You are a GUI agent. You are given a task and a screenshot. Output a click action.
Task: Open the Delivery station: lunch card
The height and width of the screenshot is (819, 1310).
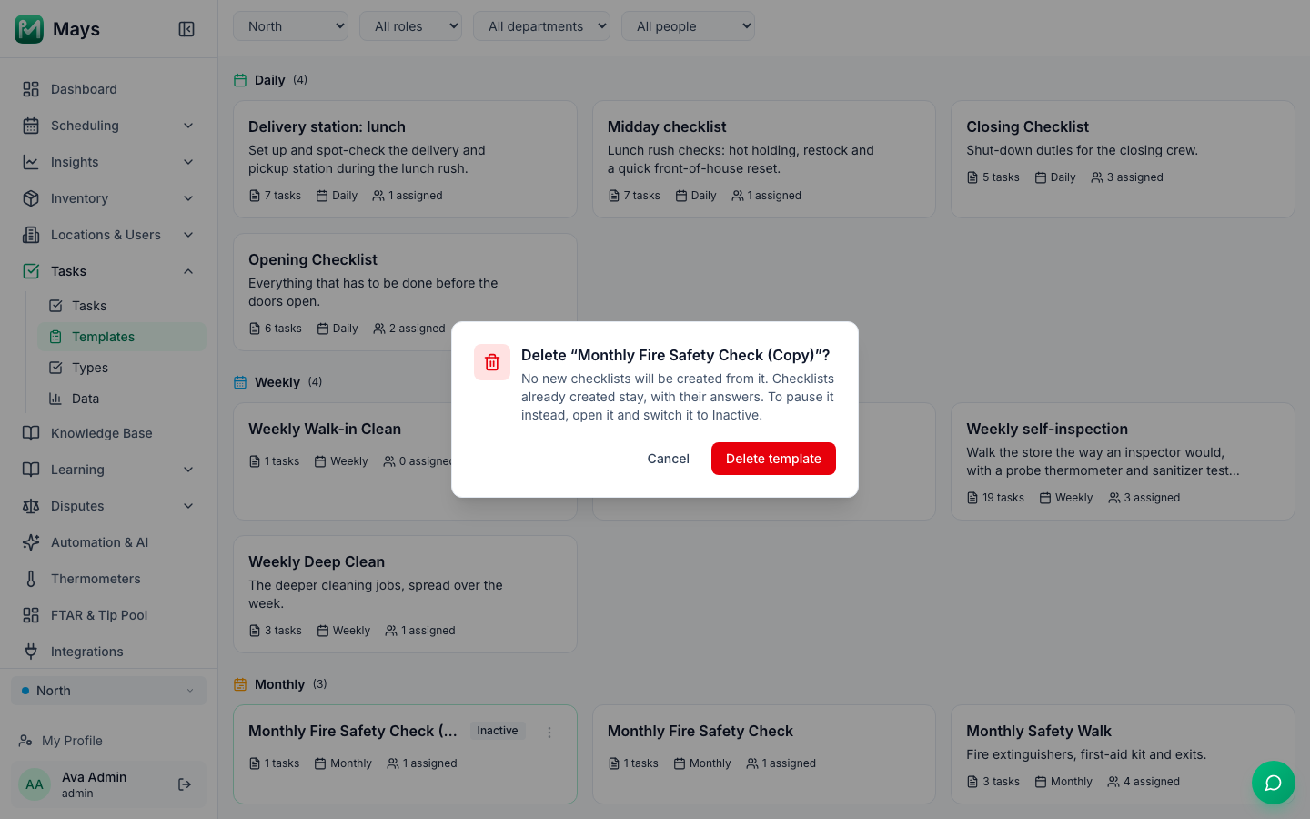coord(405,159)
